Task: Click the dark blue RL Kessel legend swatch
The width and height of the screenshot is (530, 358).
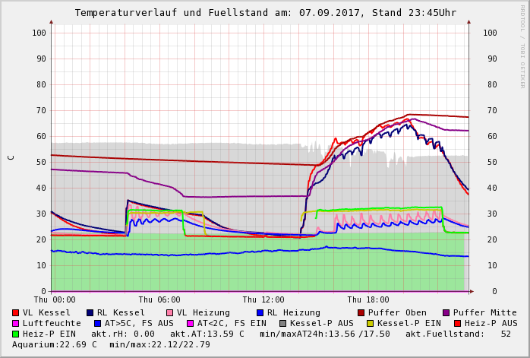Action: 90,312
